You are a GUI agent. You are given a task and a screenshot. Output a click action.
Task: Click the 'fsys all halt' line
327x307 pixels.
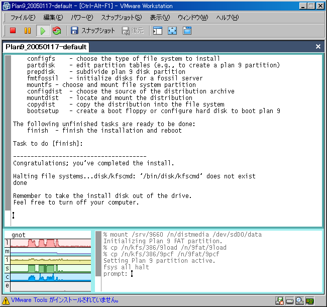[126, 267]
